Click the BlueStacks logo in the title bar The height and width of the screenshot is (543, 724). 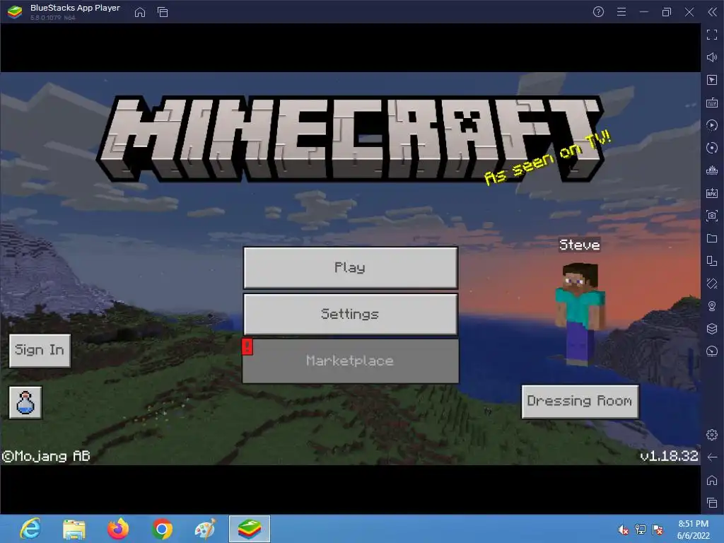[x=15, y=12]
